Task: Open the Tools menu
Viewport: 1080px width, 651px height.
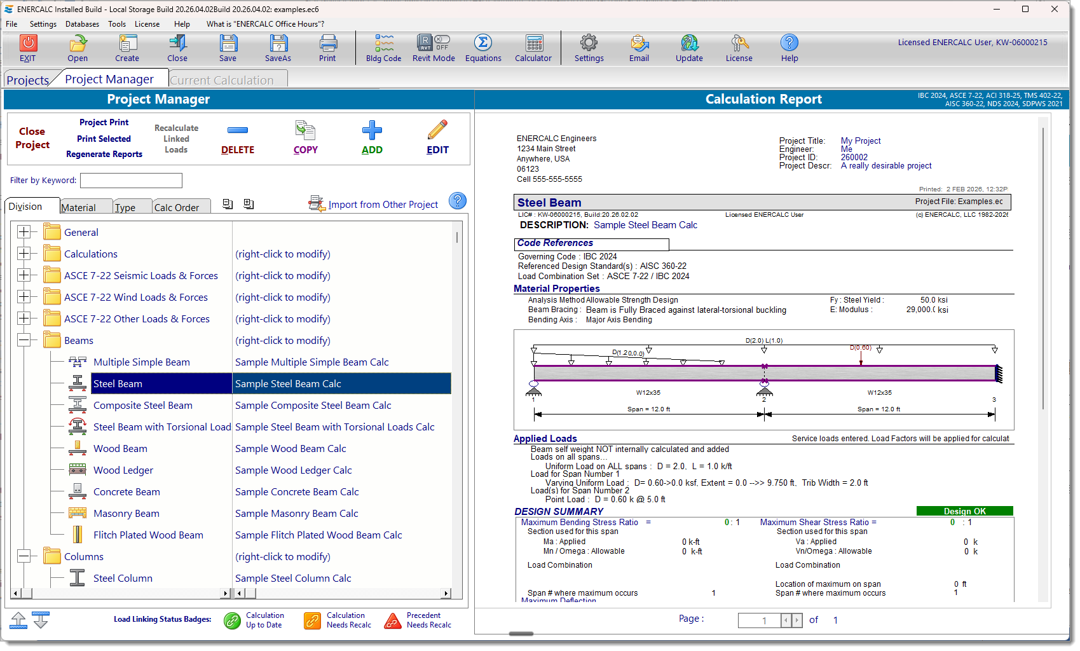Action: [x=117, y=24]
